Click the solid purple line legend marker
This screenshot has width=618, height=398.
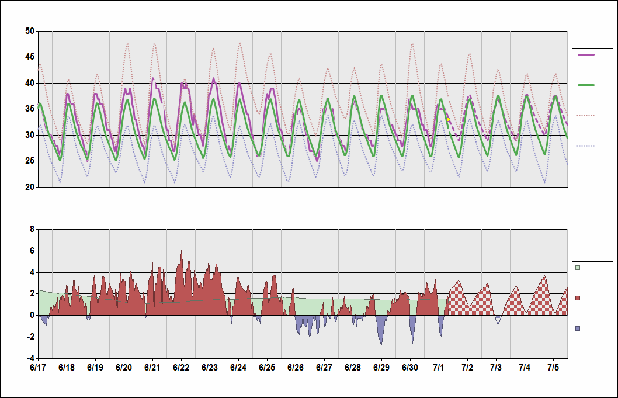pyautogui.click(x=586, y=54)
